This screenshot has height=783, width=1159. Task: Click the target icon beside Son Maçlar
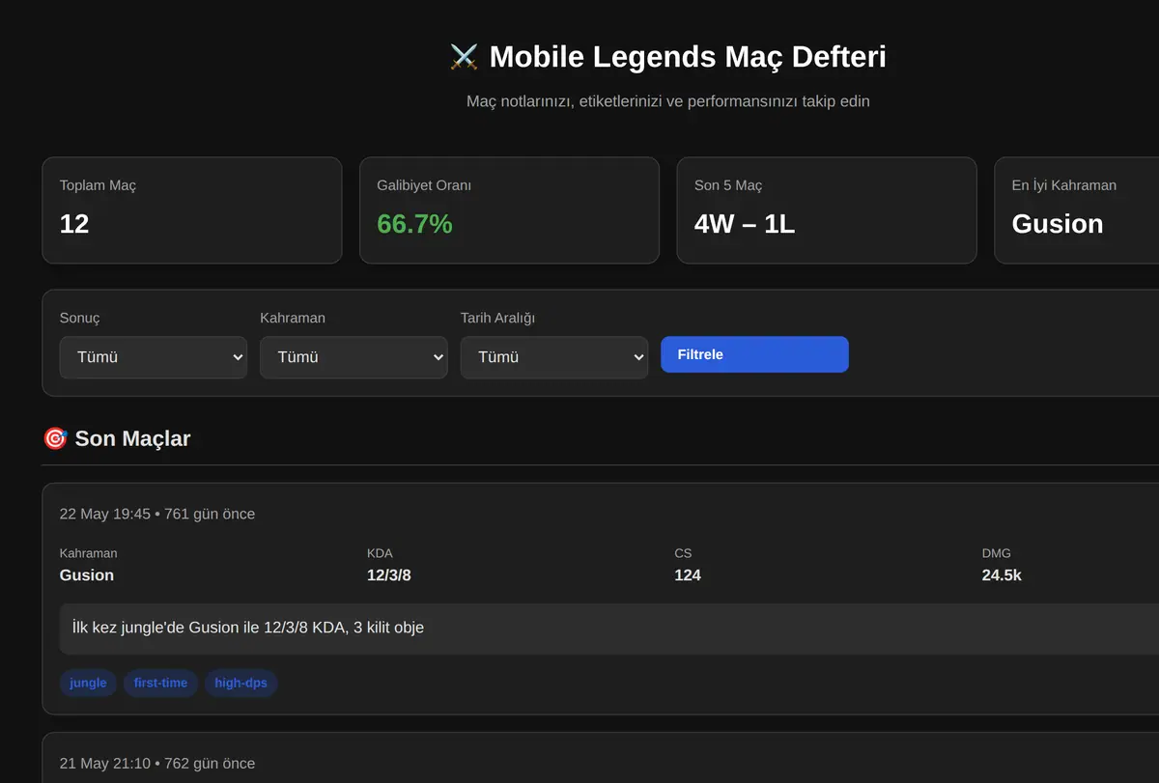pos(55,438)
